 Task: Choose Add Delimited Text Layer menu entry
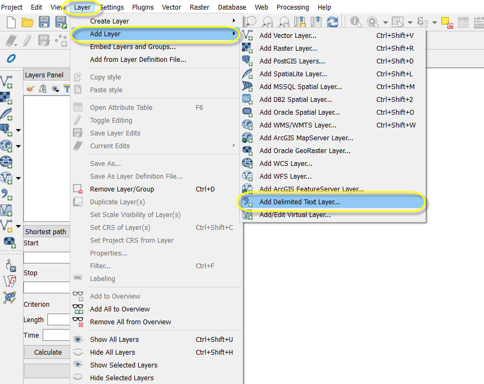click(299, 202)
